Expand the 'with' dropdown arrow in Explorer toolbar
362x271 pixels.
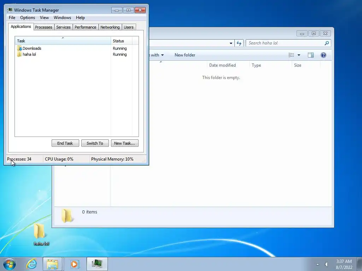tap(162, 55)
